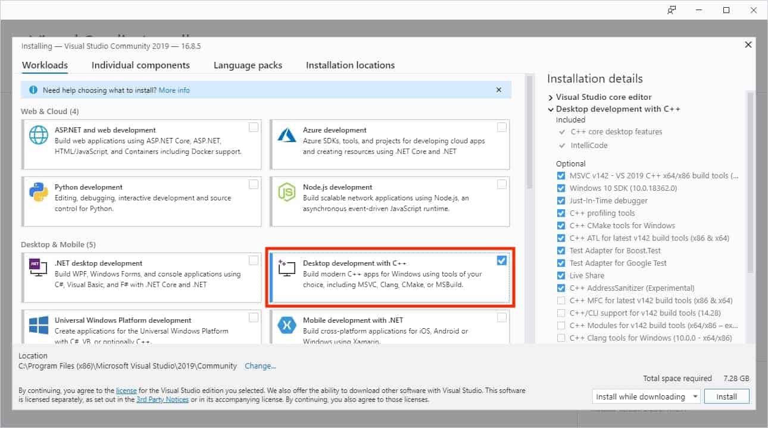Open the Individual components tab
The height and width of the screenshot is (428, 768).
[x=141, y=65]
